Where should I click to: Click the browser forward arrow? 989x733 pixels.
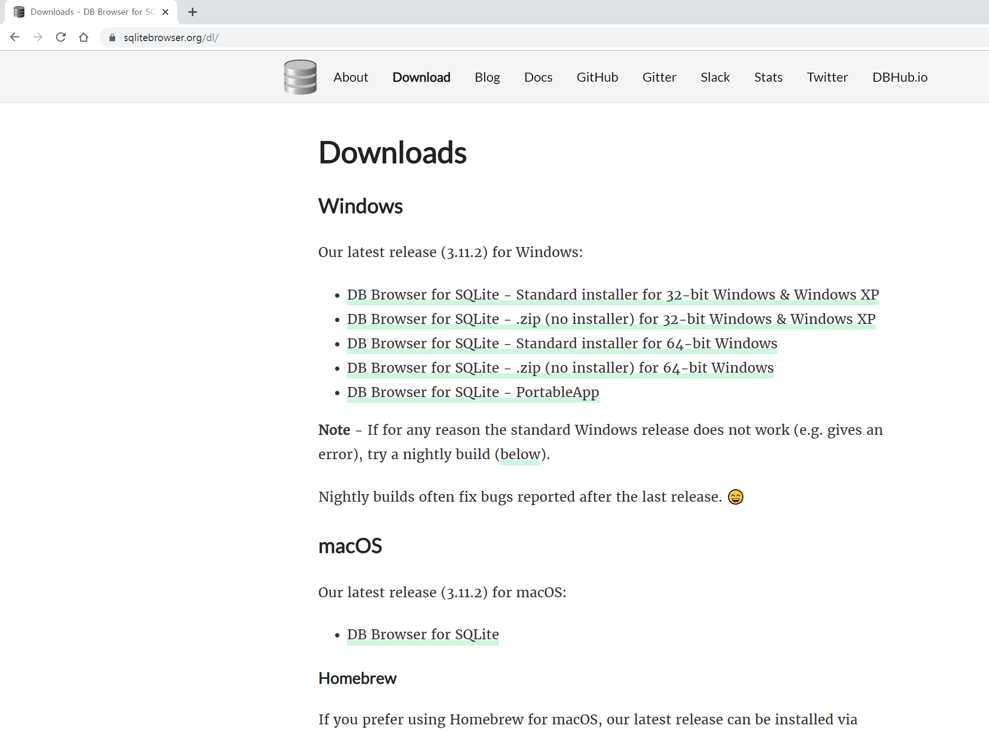pyautogui.click(x=38, y=37)
